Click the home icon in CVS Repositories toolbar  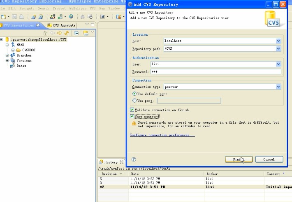[45, 33]
